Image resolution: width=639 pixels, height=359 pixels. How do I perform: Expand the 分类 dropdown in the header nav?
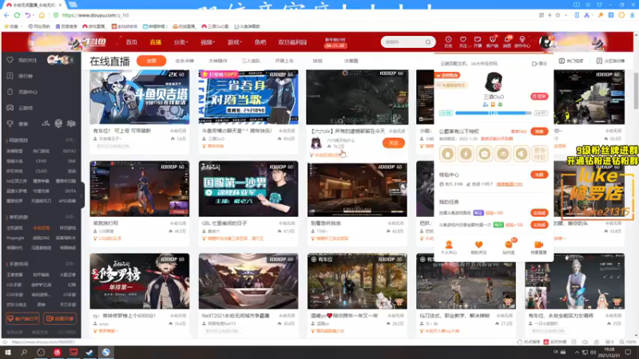[x=181, y=42]
